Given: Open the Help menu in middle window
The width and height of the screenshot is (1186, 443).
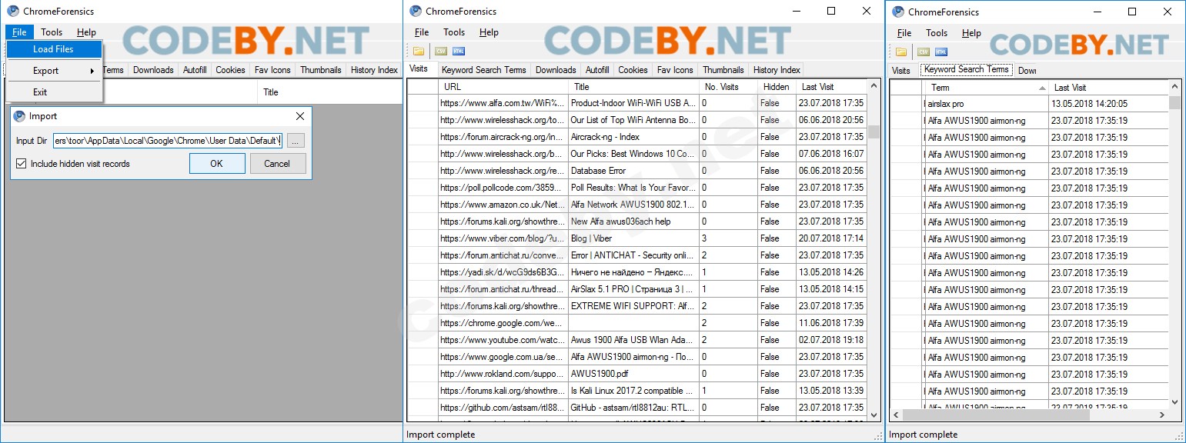Looking at the screenshot, I should tap(489, 32).
